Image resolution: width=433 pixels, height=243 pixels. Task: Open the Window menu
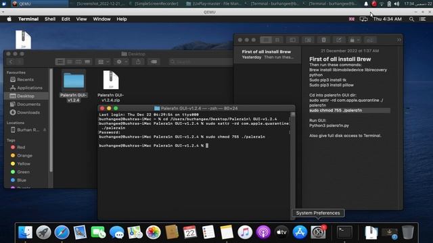(101, 19)
